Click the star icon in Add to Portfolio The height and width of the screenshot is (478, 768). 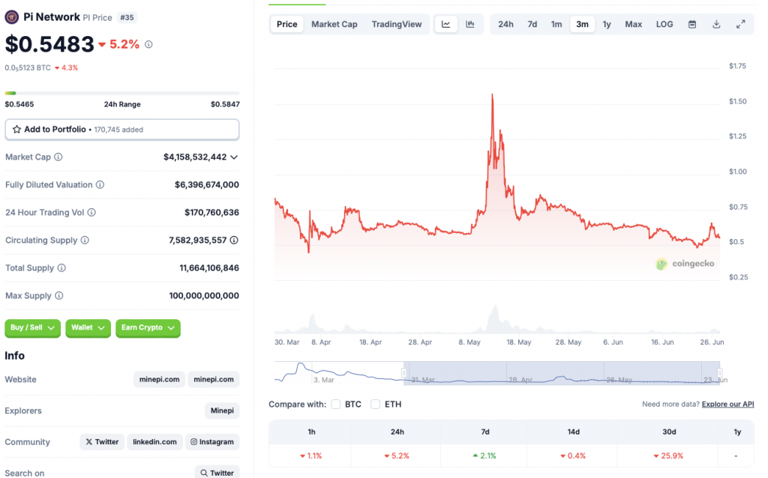[16, 129]
